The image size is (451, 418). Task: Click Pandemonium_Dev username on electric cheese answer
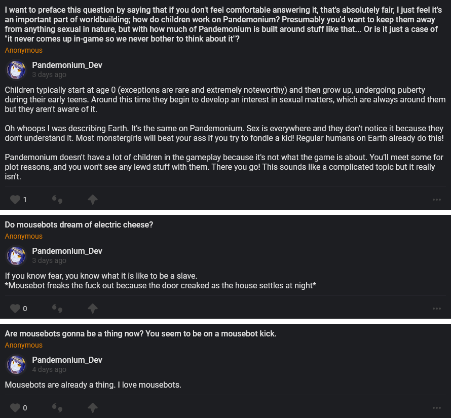click(67, 251)
